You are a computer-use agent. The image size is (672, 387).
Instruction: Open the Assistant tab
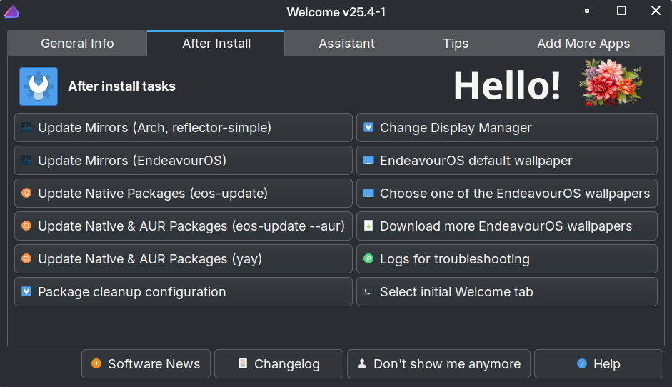tap(346, 44)
